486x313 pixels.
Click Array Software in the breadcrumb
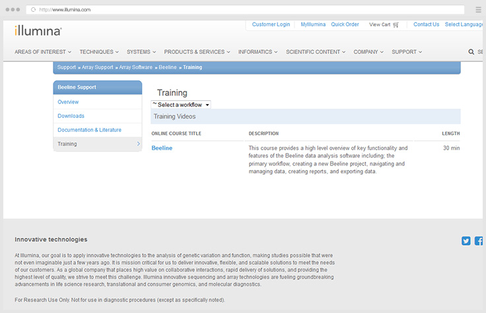tap(135, 67)
